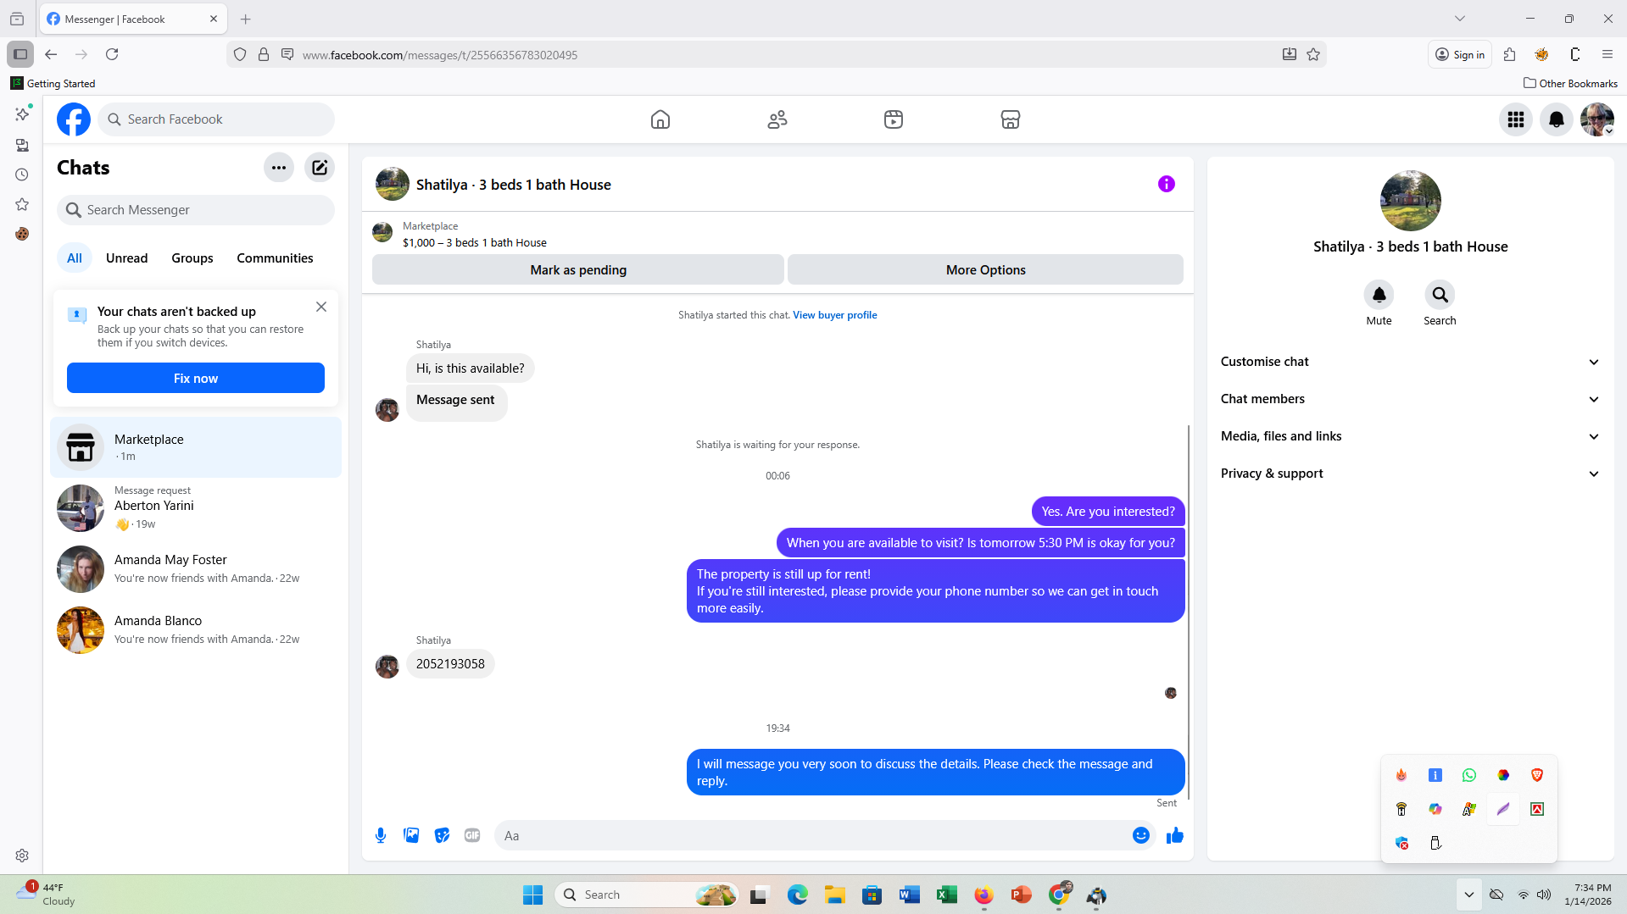Click More Options button
1627x914 pixels.
[x=986, y=270]
